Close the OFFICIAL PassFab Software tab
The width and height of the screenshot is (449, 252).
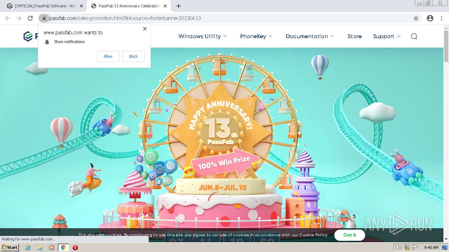pos(81,6)
